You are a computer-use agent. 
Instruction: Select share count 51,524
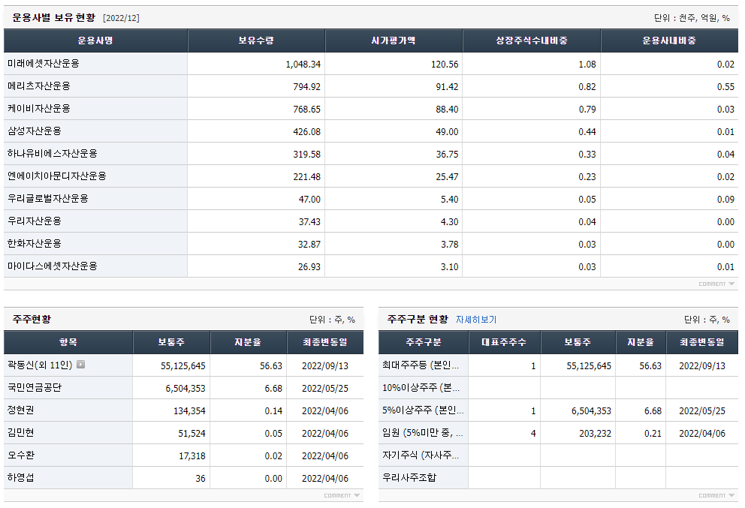click(192, 434)
